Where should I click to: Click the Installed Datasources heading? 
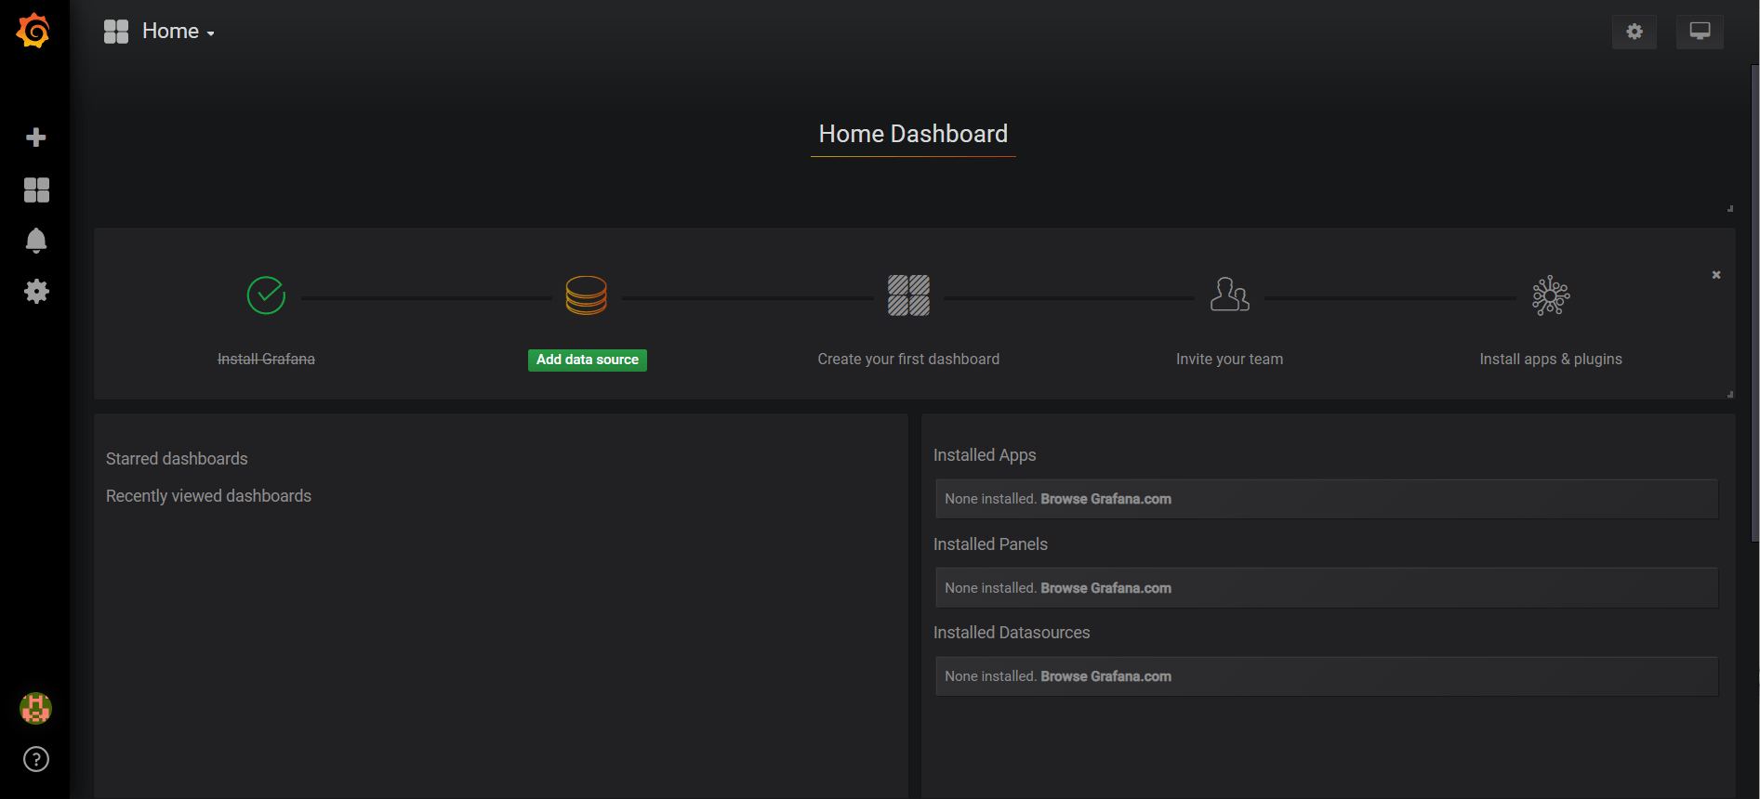point(1012,633)
